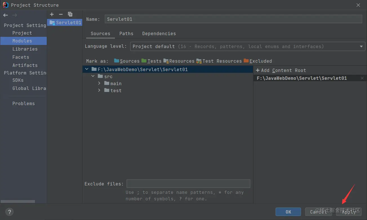Select content root path in right panel

click(x=302, y=78)
